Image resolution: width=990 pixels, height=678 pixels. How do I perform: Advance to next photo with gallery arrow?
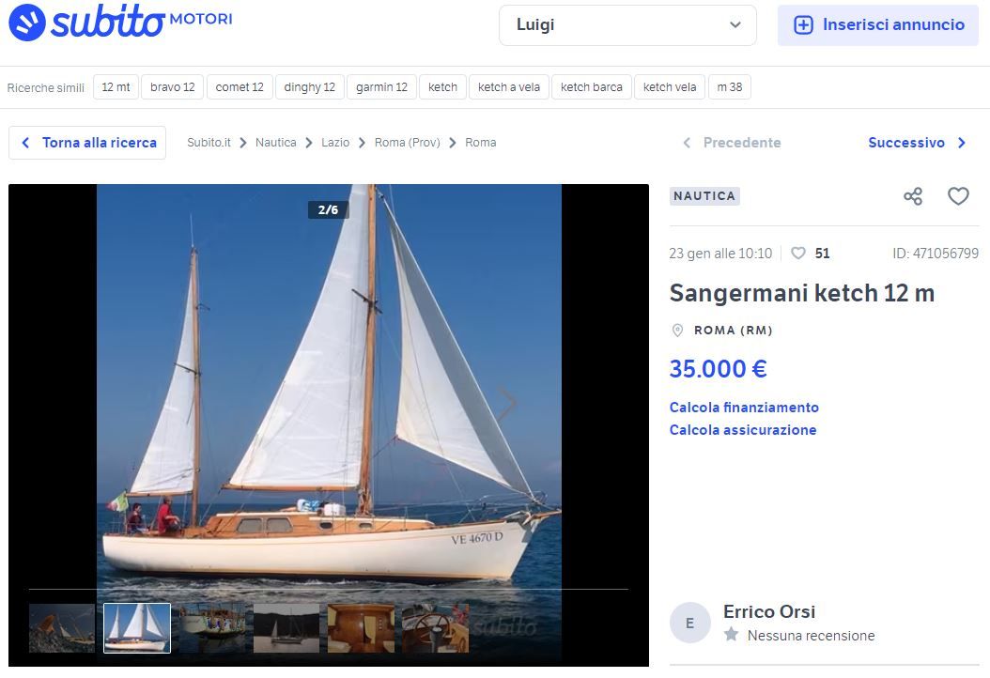(x=506, y=404)
